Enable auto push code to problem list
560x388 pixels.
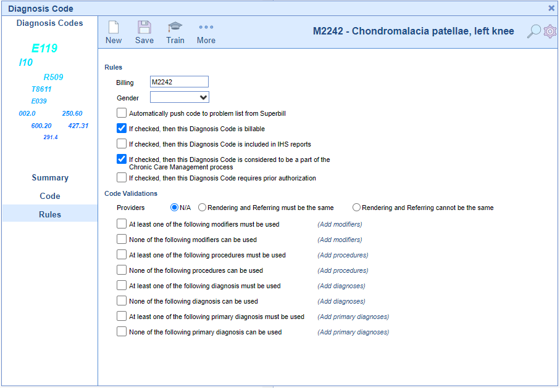click(122, 113)
